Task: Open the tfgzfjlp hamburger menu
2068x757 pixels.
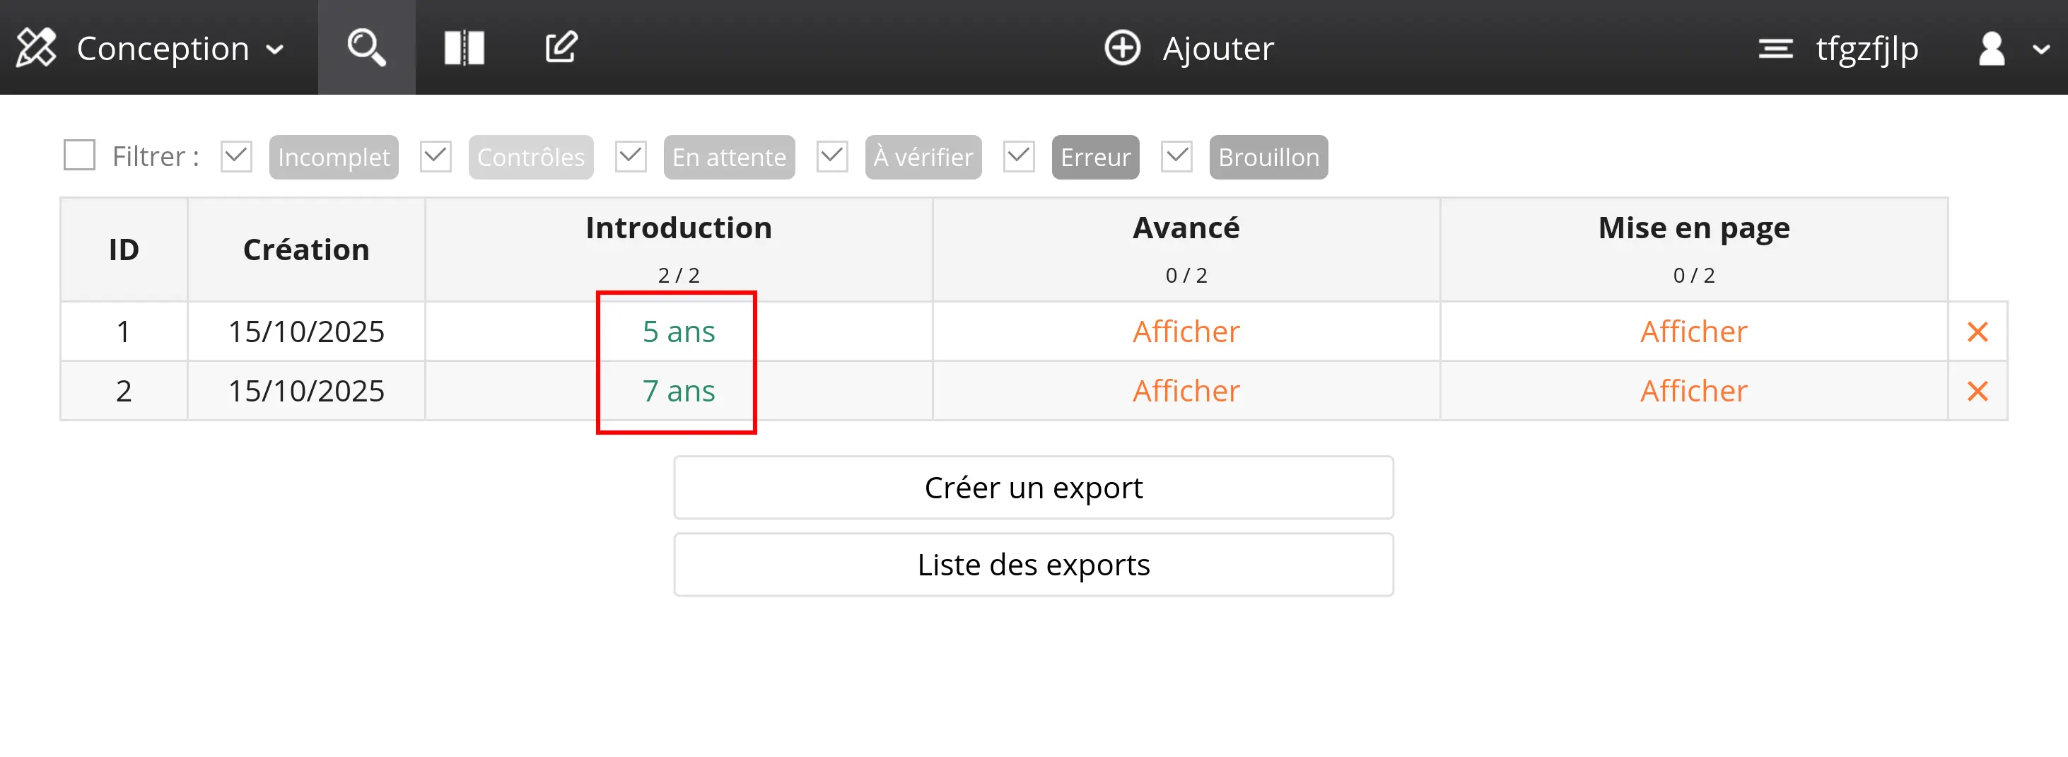Action: pos(1775,49)
